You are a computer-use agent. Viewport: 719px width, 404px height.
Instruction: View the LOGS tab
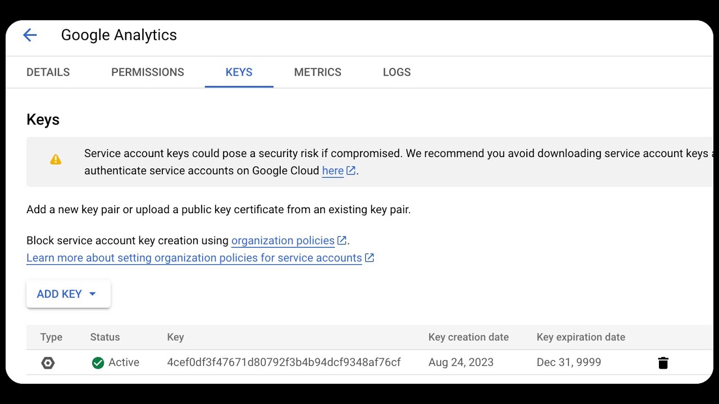(x=397, y=72)
